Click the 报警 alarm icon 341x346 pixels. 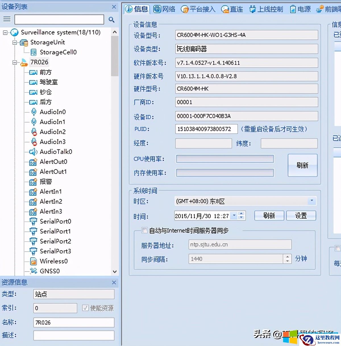33,182
